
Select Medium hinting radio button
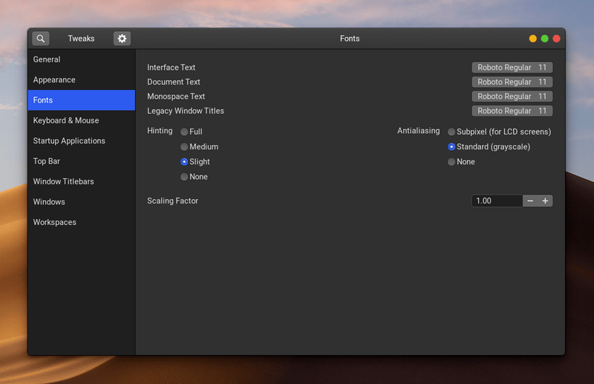point(184,147)
